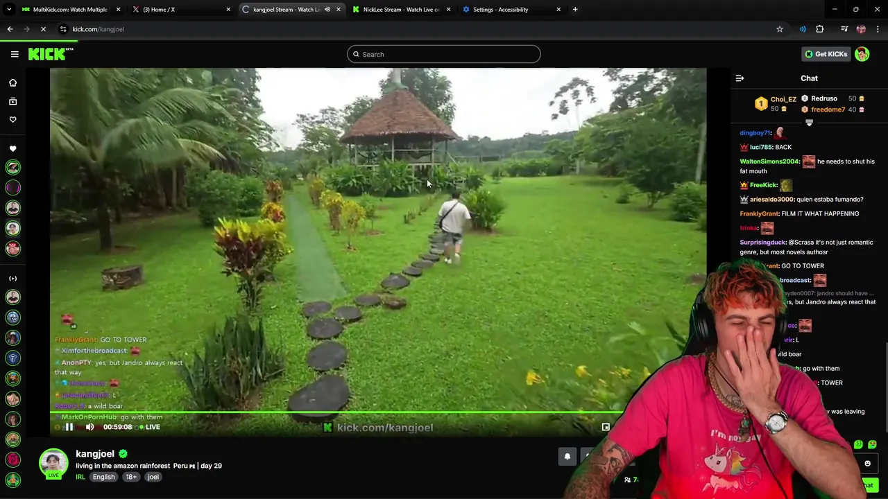The width and height of the screenshot is (888, 499).
Task: Click username luci785 in chat
Action: [760, 147]
